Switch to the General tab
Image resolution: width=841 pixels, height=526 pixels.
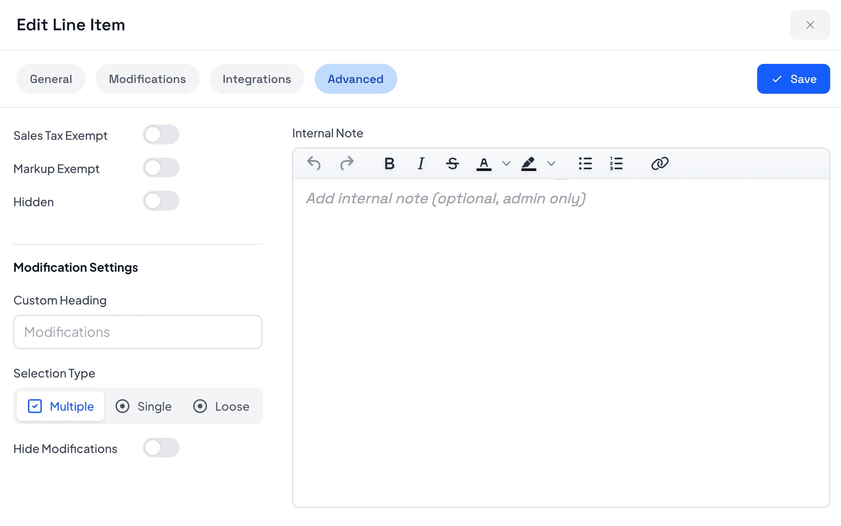tap(51, 79)
